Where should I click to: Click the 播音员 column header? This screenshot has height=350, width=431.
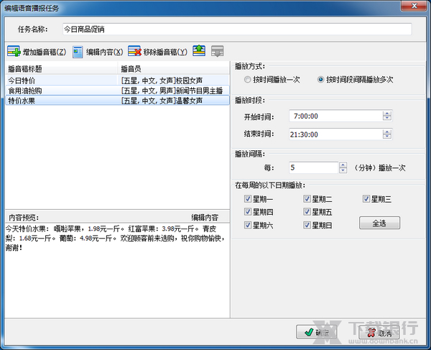tap(173, 68)
